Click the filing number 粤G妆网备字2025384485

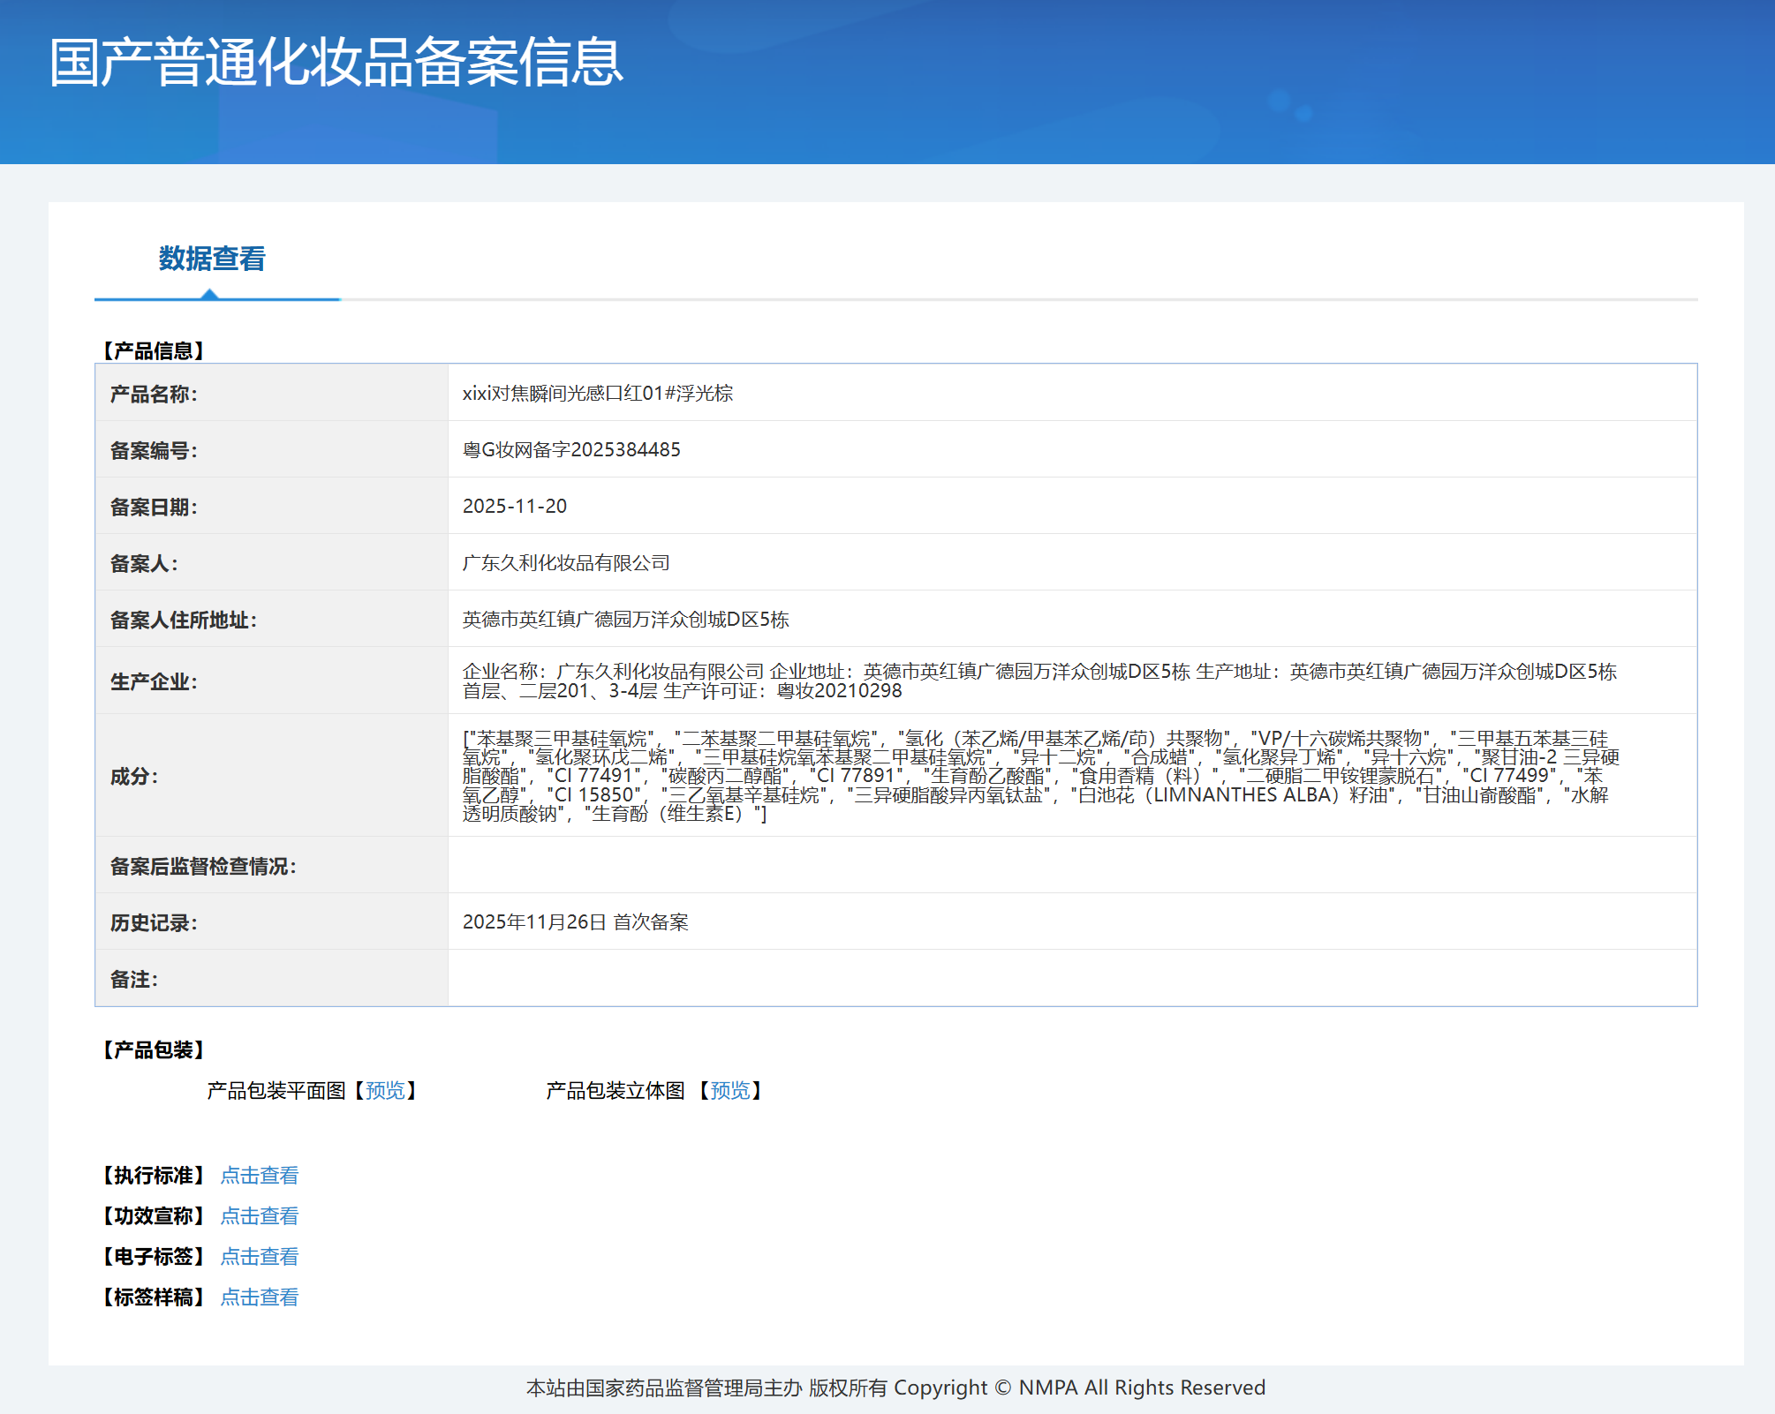tap(571, 450)
